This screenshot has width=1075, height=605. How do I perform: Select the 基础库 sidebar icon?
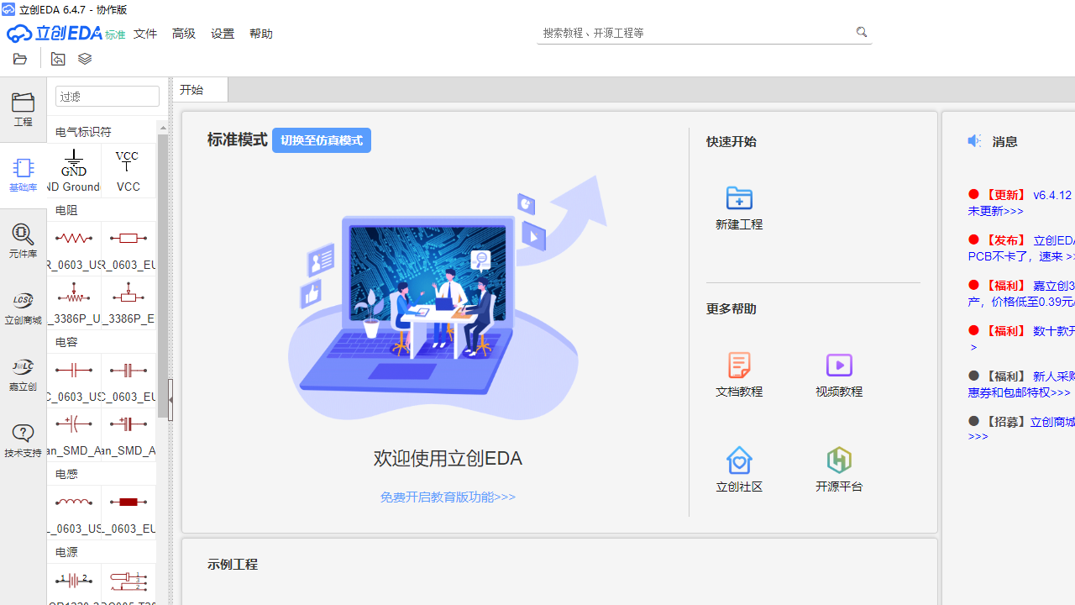[x=23, y=174]
